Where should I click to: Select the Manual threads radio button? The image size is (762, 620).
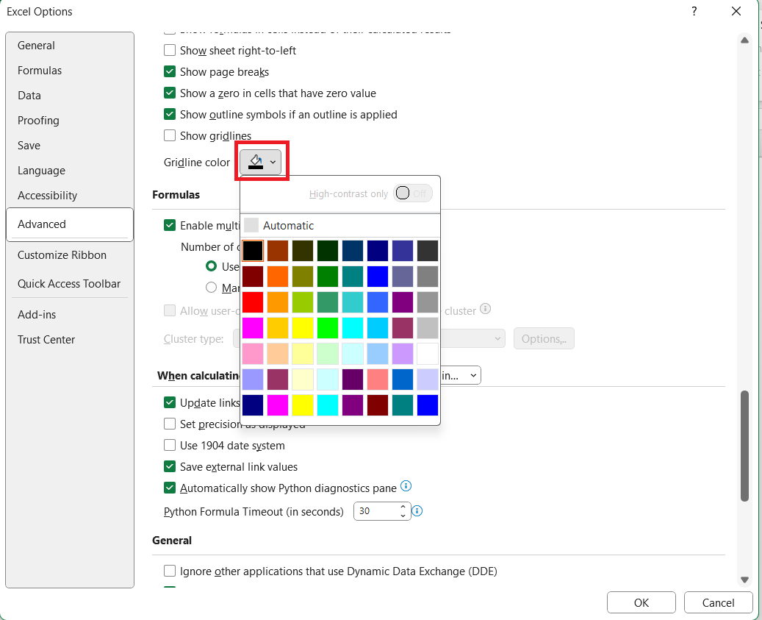[x=211, y=288]
